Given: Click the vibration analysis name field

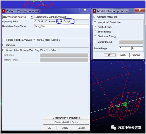Looking at the screenshot, I should [61, 17].
